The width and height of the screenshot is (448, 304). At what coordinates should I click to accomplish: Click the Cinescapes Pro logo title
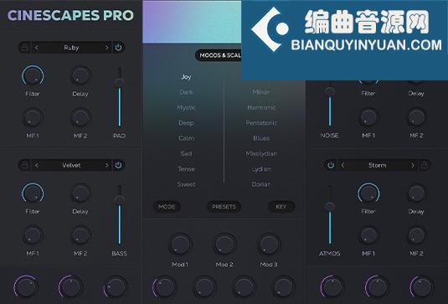pos(70,15)
